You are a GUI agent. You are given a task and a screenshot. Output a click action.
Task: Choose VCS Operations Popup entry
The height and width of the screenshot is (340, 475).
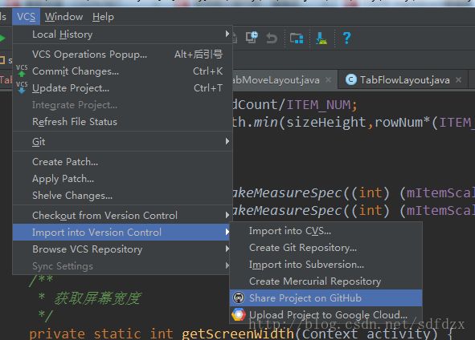tap(122, 55)
